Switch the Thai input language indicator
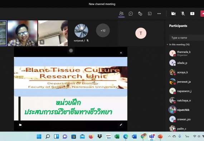204x141 pixels. (187, 136)
